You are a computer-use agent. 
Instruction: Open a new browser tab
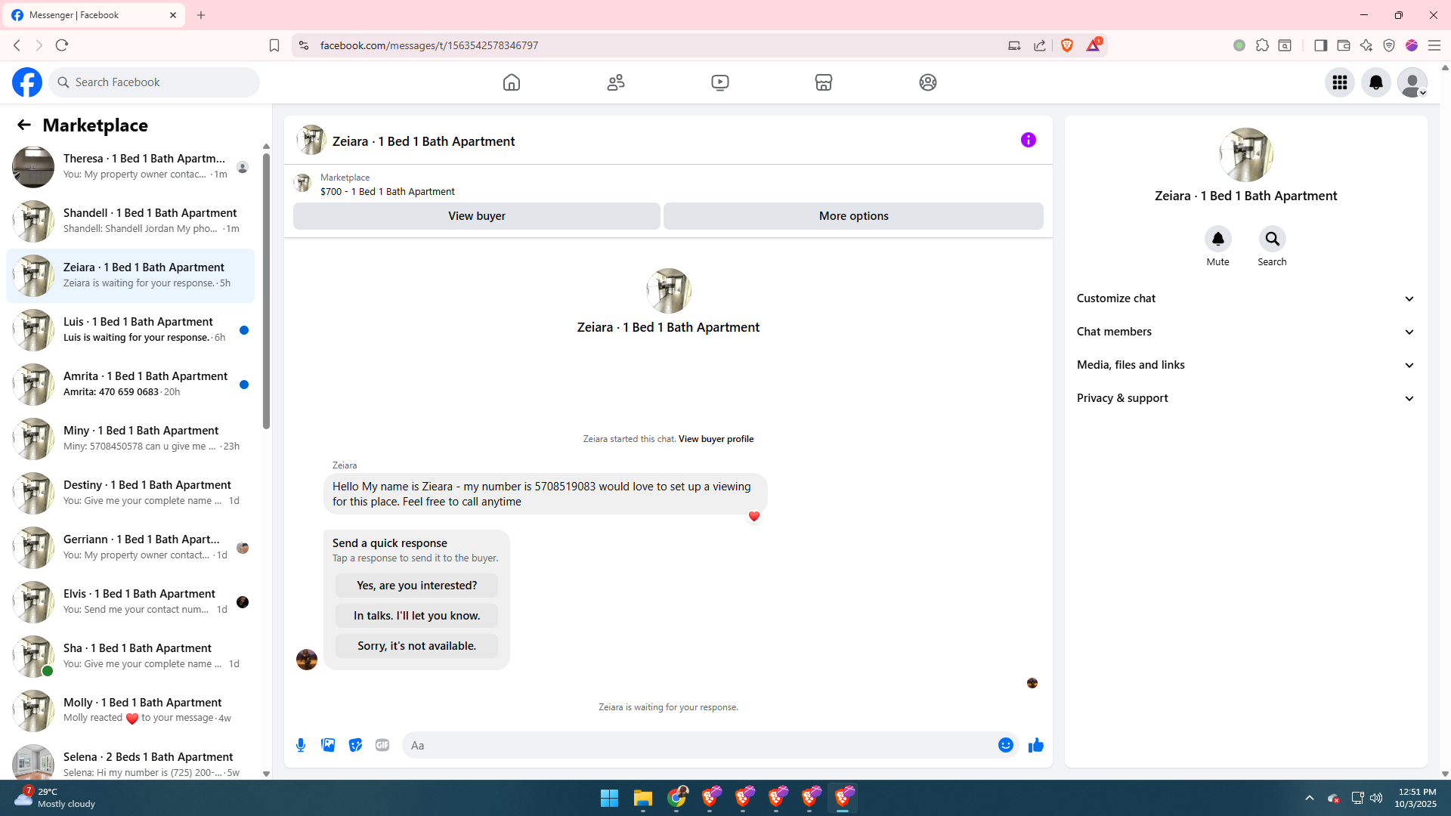coord(201,15)
